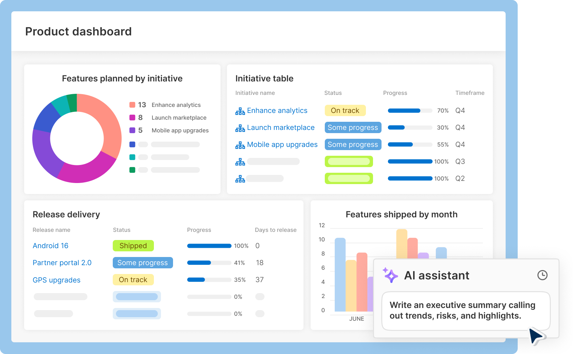Click the 55% progress bar for Mobile app upgrades
Screen dimensions: 573x354
coord(410,144)
